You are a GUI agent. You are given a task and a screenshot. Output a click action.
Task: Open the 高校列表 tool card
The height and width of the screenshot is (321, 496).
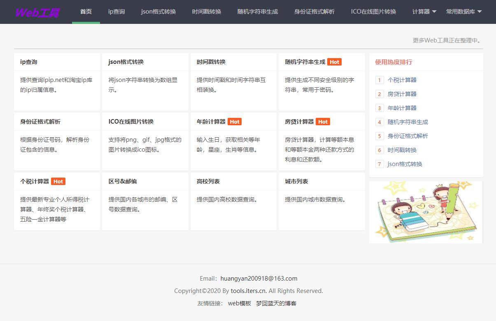click(208, 181)
